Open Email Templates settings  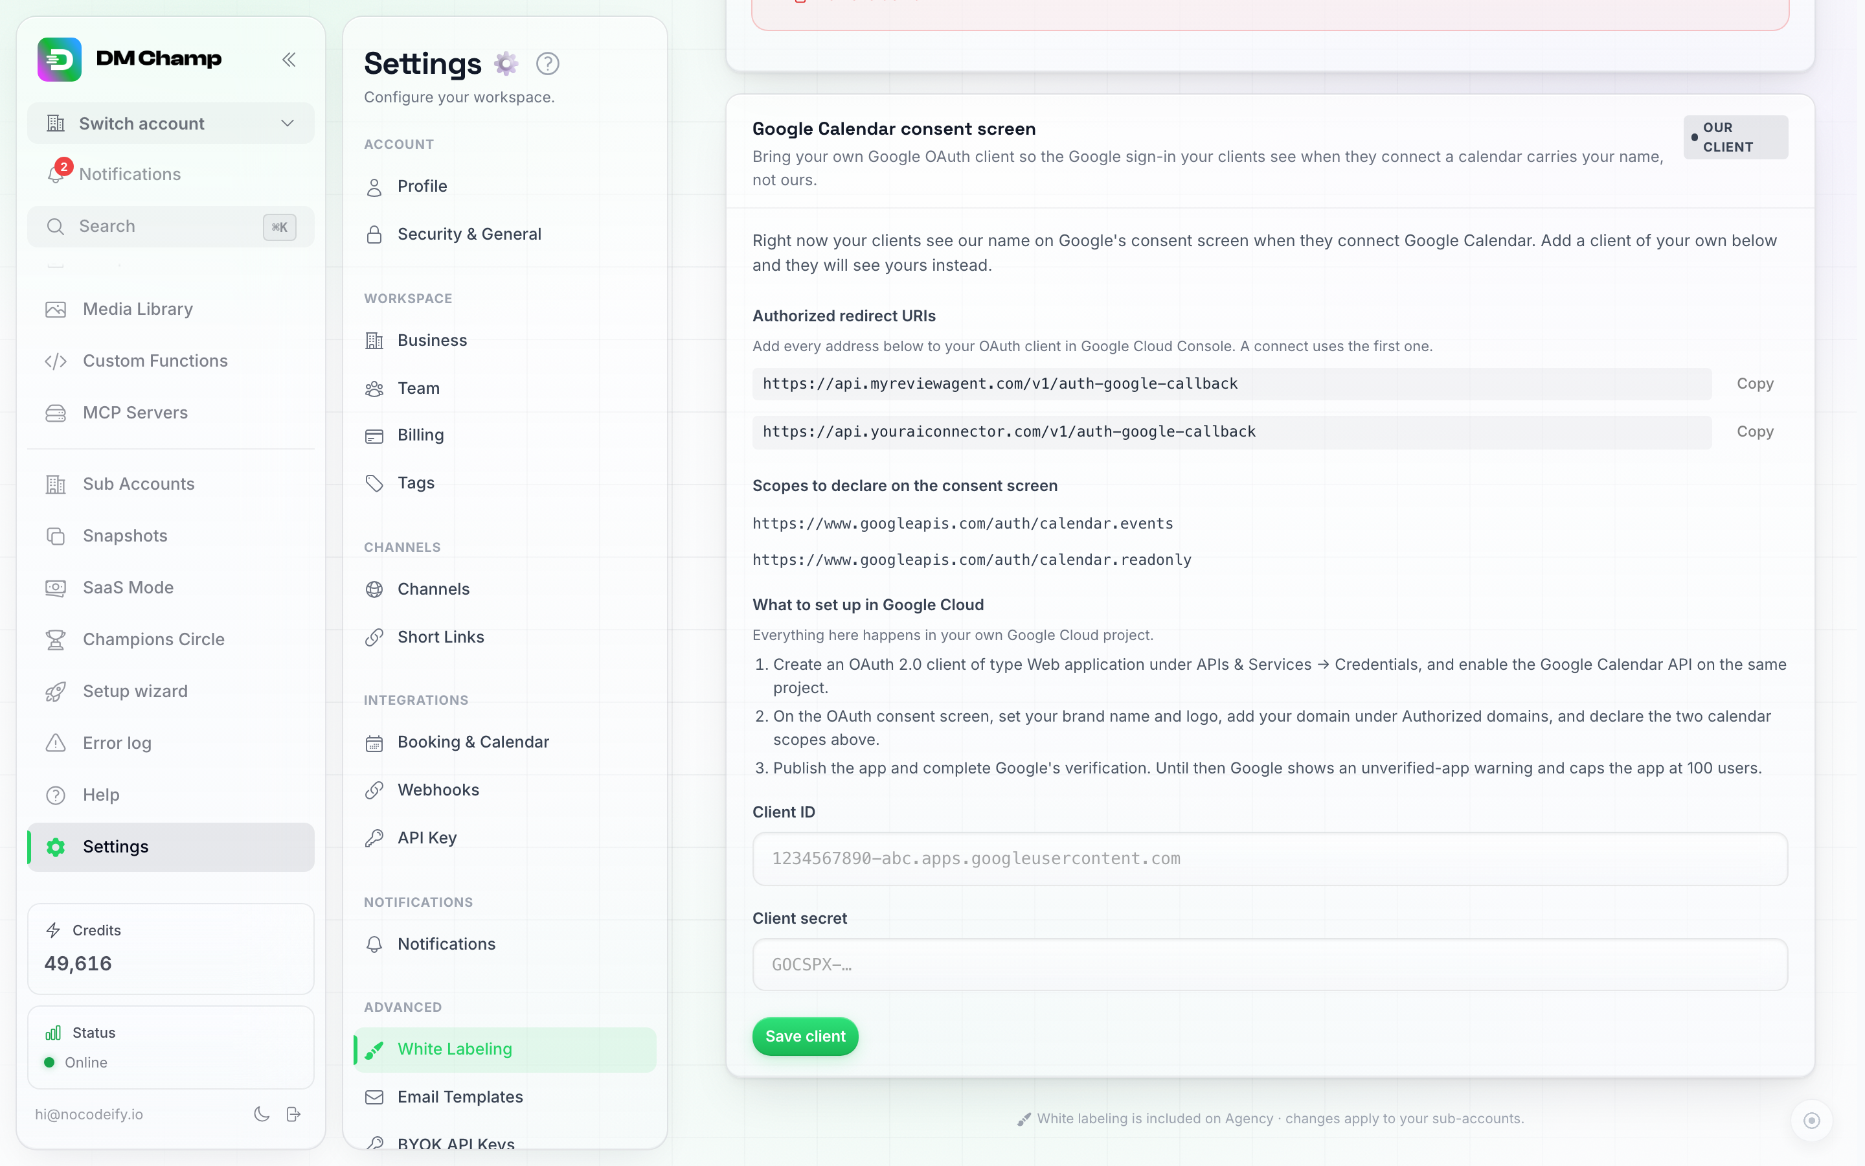[x=505, y=1097]
